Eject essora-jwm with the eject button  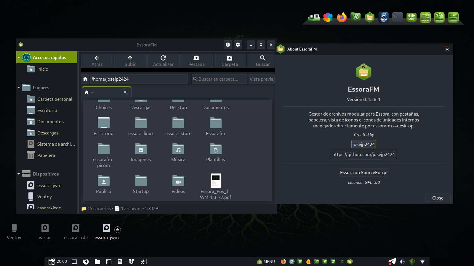point(118,230)
